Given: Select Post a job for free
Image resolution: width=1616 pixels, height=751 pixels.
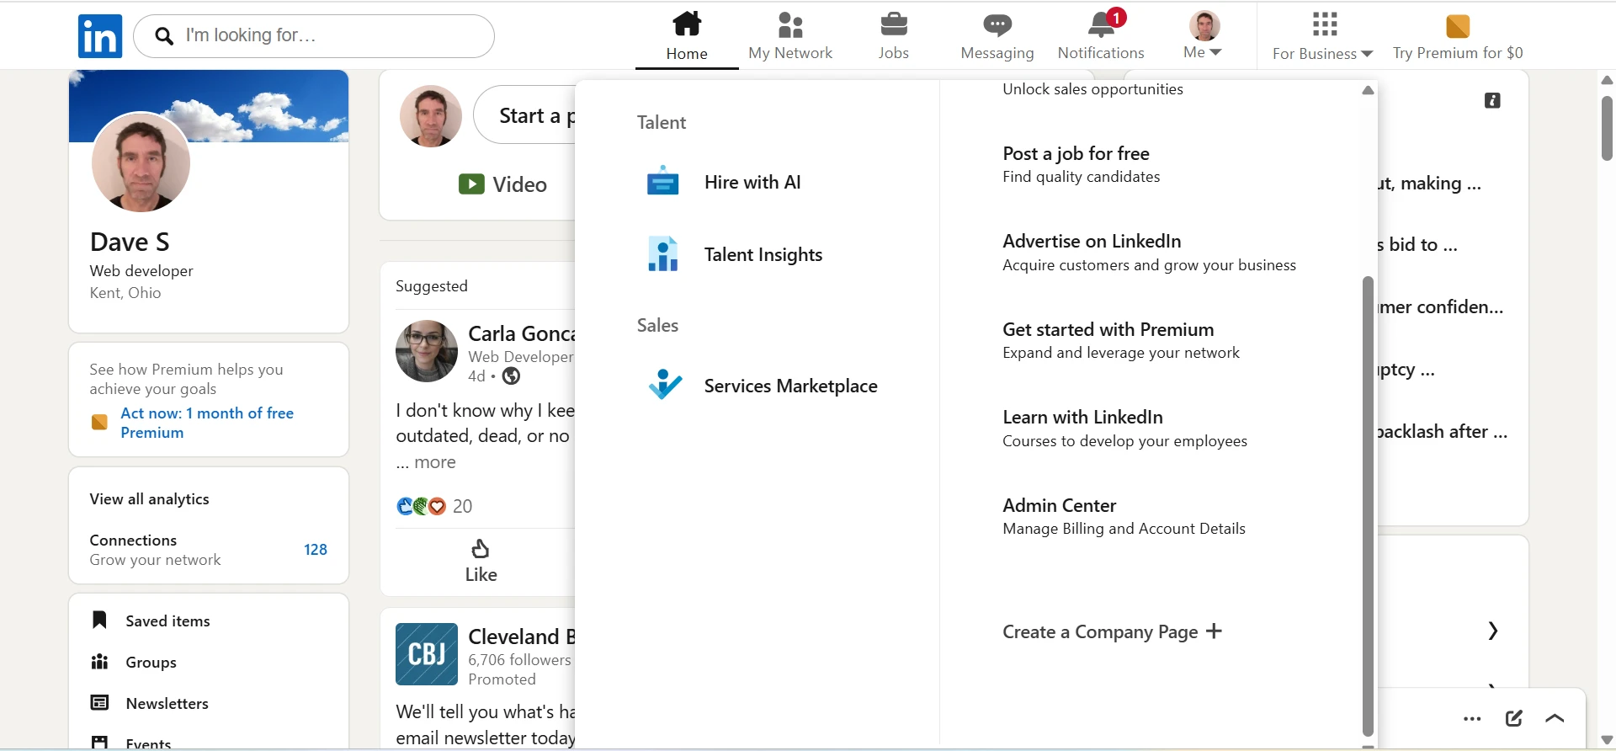Looking at the screenshot, I should 1082,164.
